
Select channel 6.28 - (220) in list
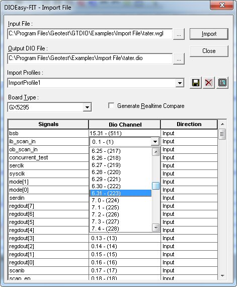120,172
